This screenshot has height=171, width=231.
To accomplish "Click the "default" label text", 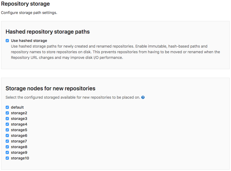I will point(17,107).
